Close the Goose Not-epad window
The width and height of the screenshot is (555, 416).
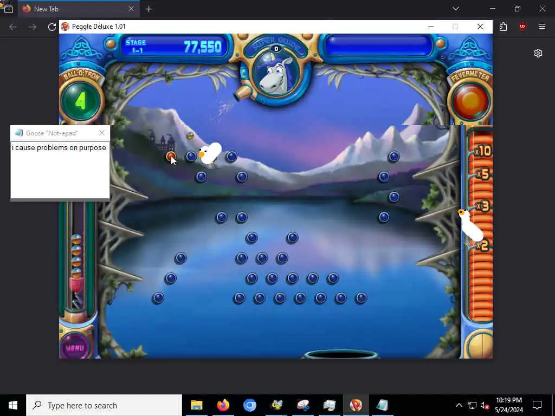coord(102,133)
